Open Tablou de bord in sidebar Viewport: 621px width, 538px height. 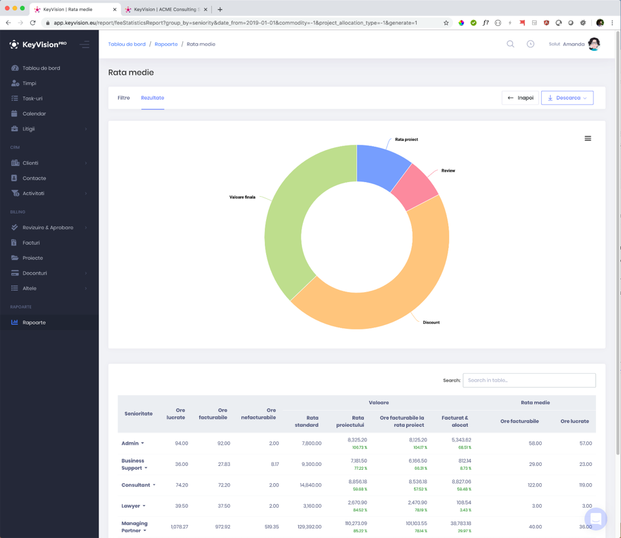click(x=41, y=68)
